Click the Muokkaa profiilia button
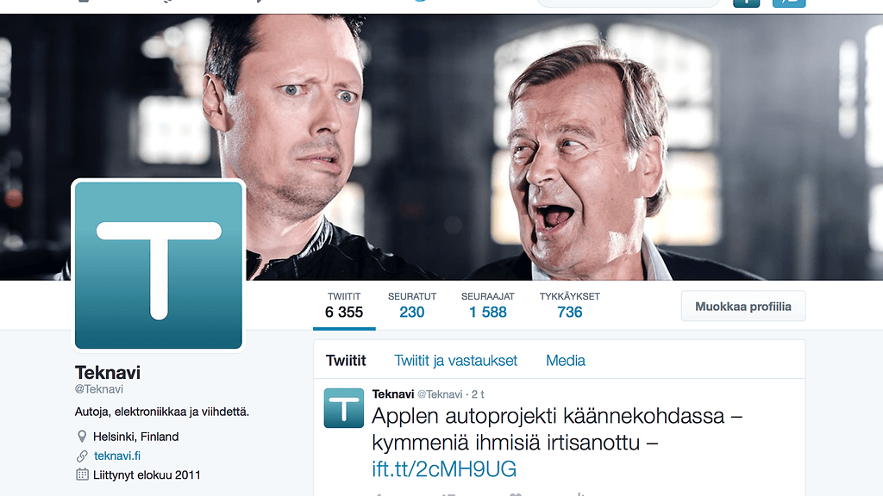 (742, 307)
